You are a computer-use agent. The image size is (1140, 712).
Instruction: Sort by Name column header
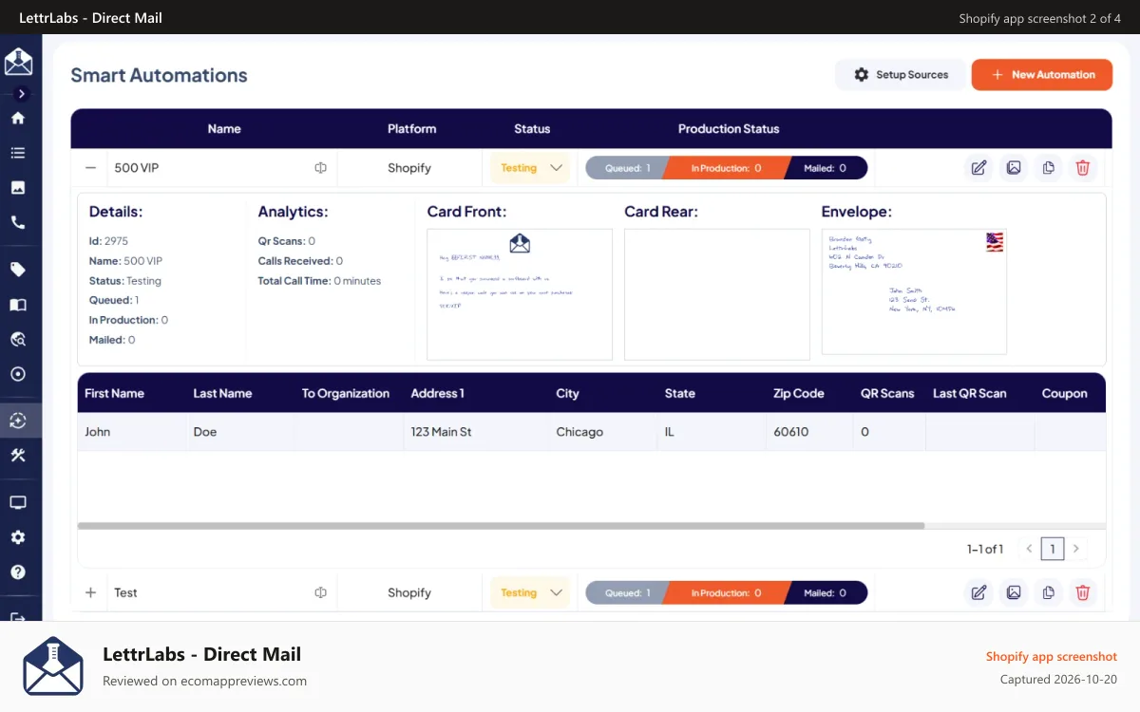coord(224,129)
